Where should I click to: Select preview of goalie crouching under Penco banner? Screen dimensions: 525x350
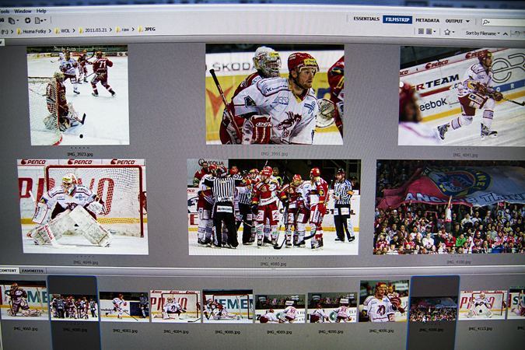(82, 206)
